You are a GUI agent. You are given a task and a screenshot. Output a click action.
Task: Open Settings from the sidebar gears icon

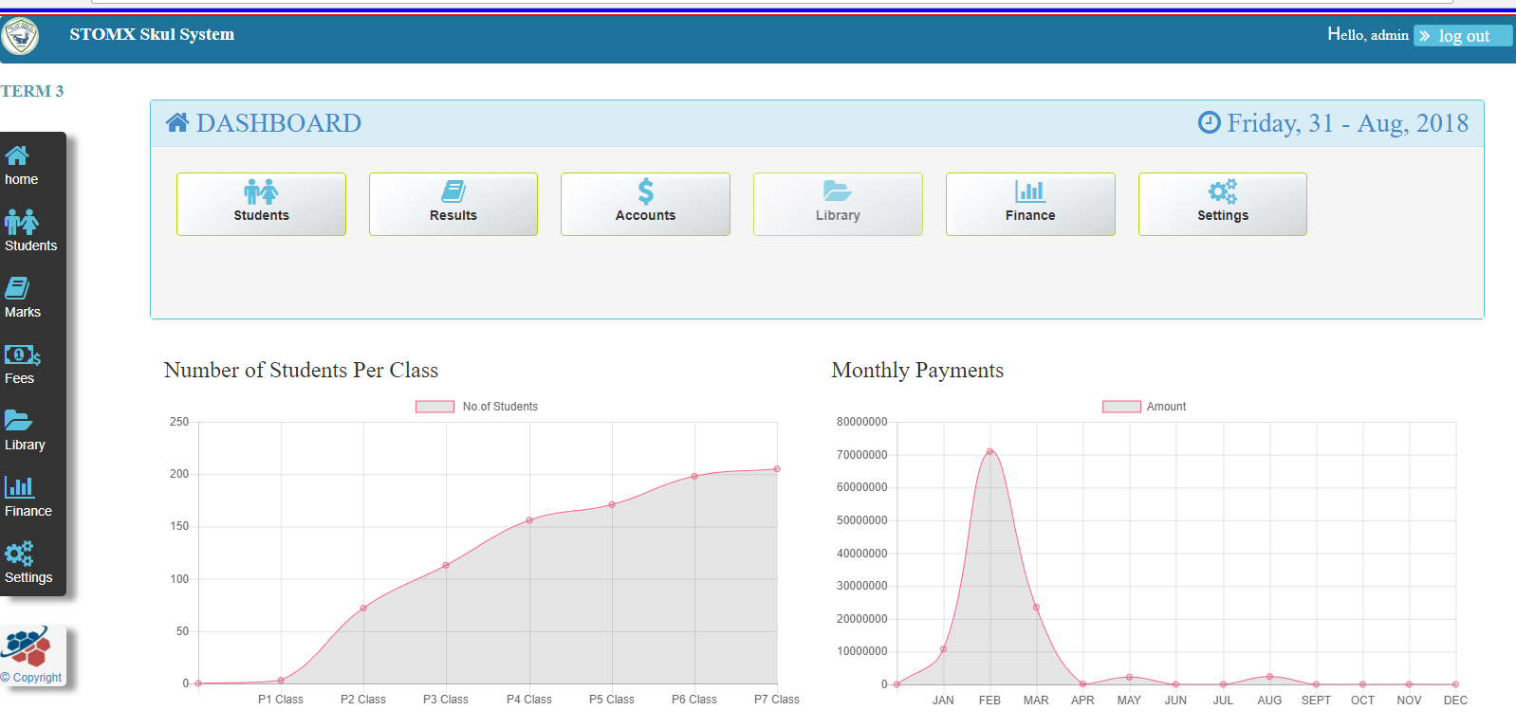pyautogui.click(x=19, y=554)
